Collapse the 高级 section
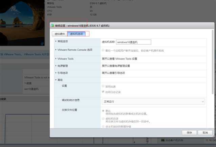Viewport: 216px width, 147px height. pos(56,80)
